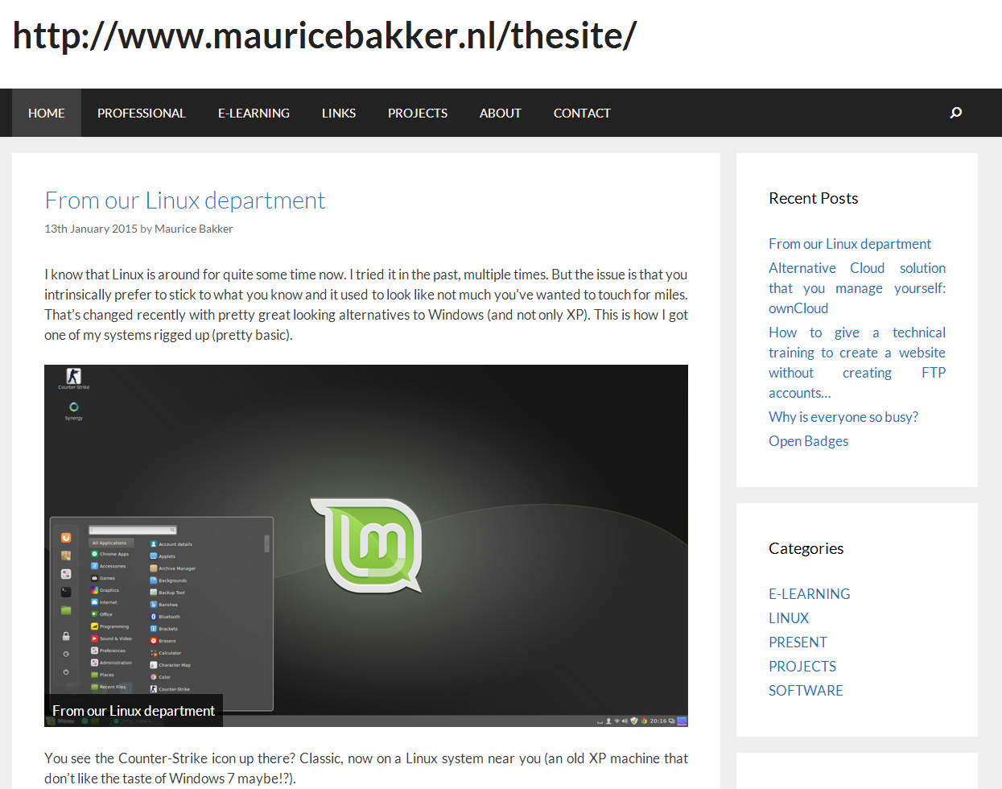
Task: Open the CONTACT menu item
Action: (x=582, y=113)
